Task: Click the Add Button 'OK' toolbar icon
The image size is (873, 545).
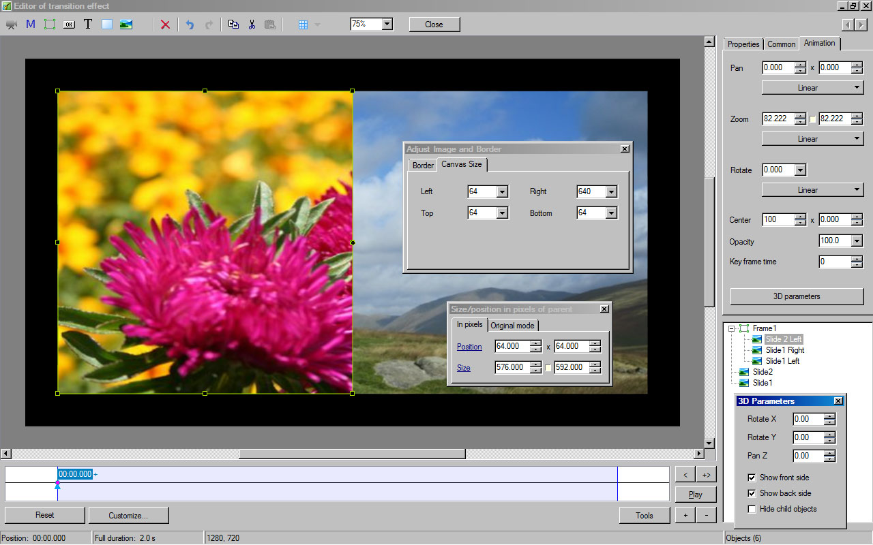Action: pos(69,25)
